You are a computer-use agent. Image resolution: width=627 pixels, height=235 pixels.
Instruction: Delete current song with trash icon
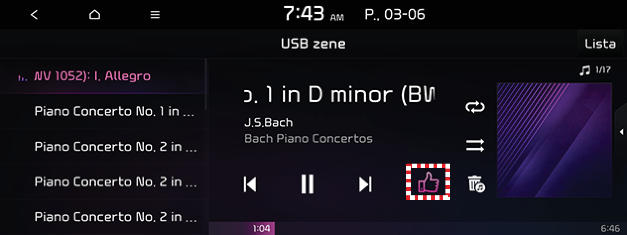pos(476,184)
